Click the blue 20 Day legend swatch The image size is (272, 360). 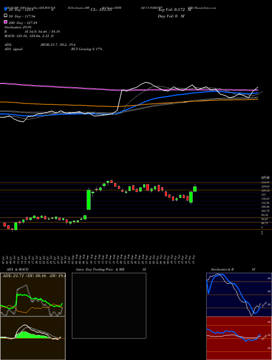point(5,9)
